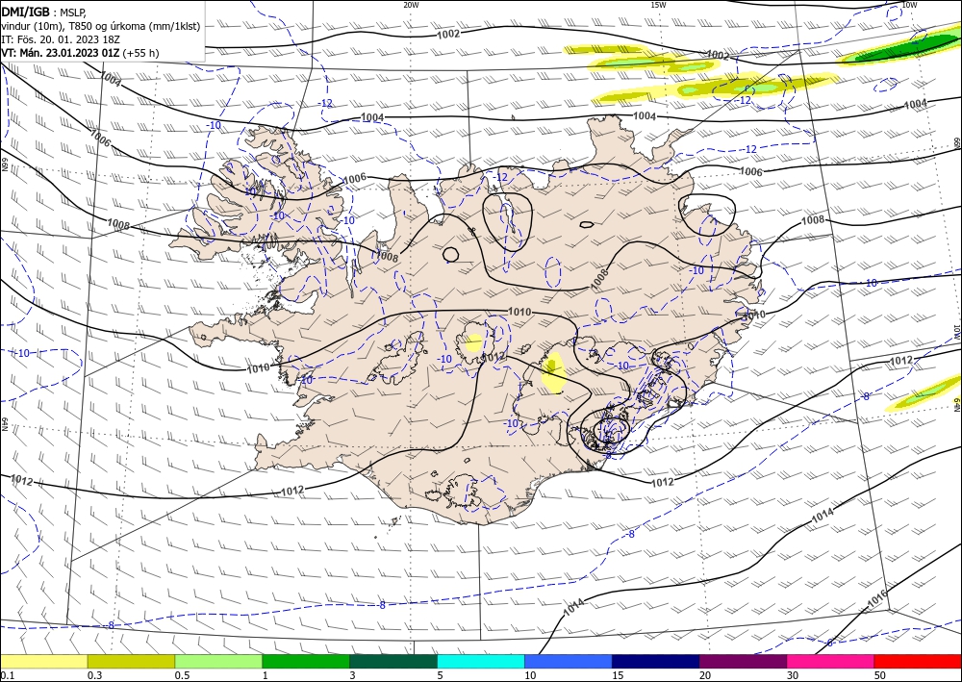Select the dark green 3–5 legend block
962x682 pixels.
pyautogui.click(x=393, y=661)
